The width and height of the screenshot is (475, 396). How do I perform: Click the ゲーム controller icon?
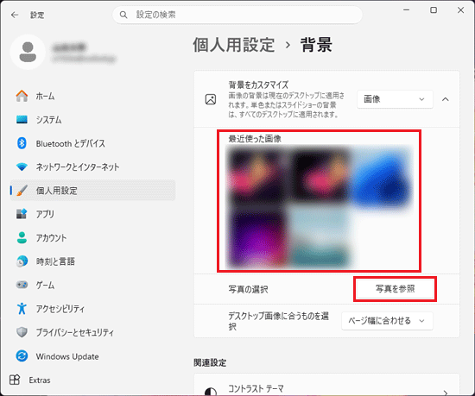[x=22, y=285]
